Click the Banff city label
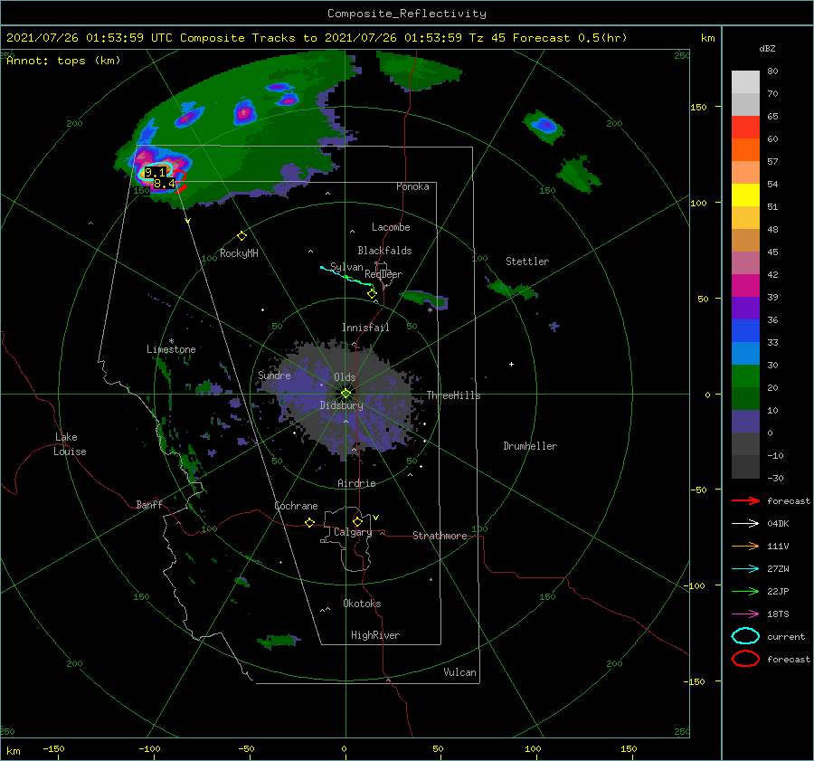Image resolution: width=814 pixels, height=761 pixels. (x=149, y=504)
